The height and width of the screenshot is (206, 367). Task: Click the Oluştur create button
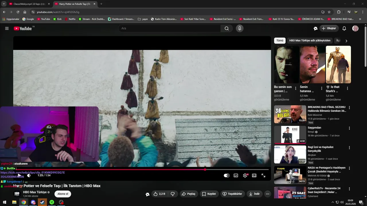(x=329, y=28)
